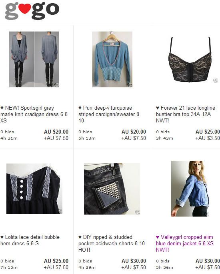The width and height of the screenshot is (220, 274).
Task: Open Valleygirl cropped slim denim jacket listing
Action: (x=184, y=243)
